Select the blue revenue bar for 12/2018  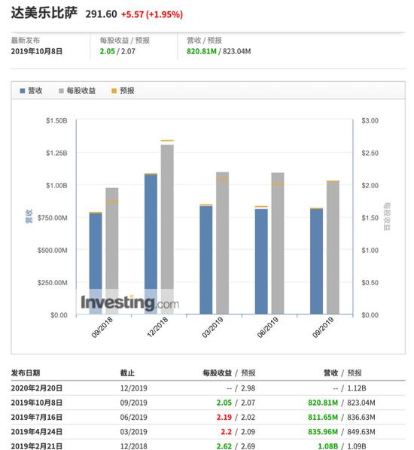151,245
